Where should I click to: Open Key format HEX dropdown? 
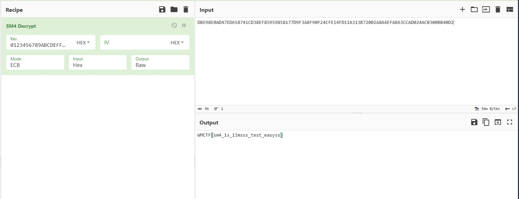tap(83, 43)
